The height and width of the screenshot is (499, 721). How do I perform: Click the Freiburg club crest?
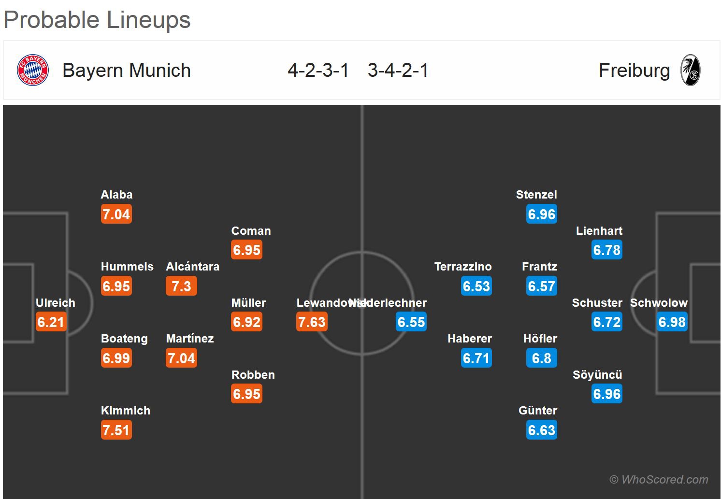tap(690, 71)
